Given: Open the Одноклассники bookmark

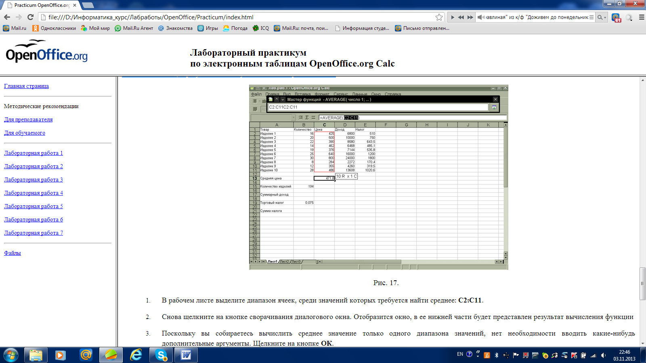Looking at the screenshot, I should pyautogui.click(x=54, y=28).
